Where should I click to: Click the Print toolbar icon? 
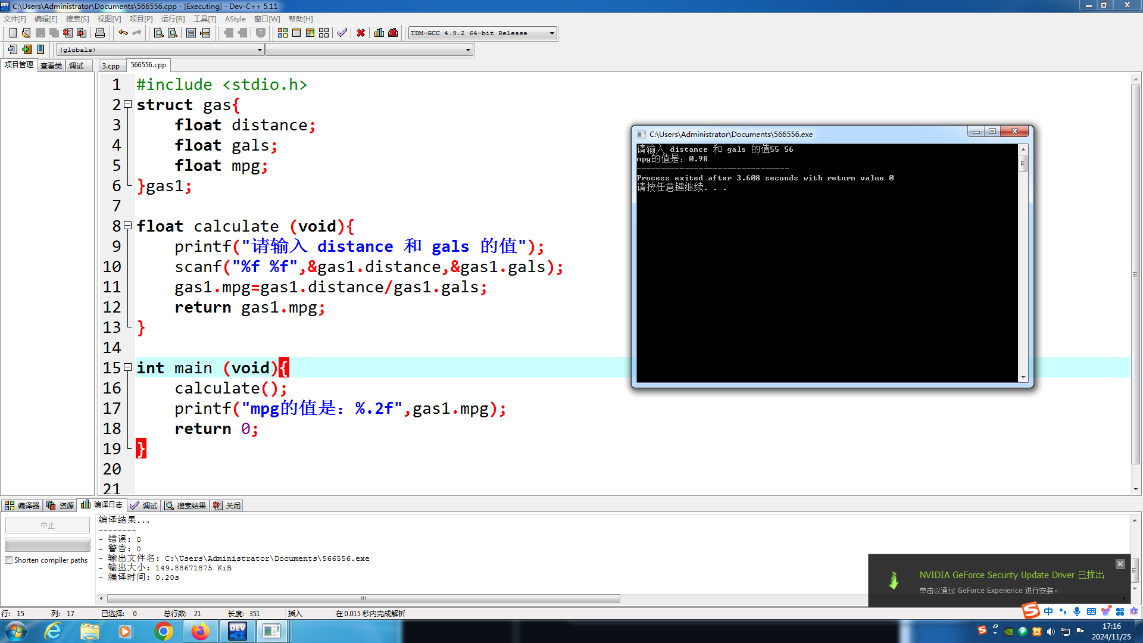[x=100, y=33]
